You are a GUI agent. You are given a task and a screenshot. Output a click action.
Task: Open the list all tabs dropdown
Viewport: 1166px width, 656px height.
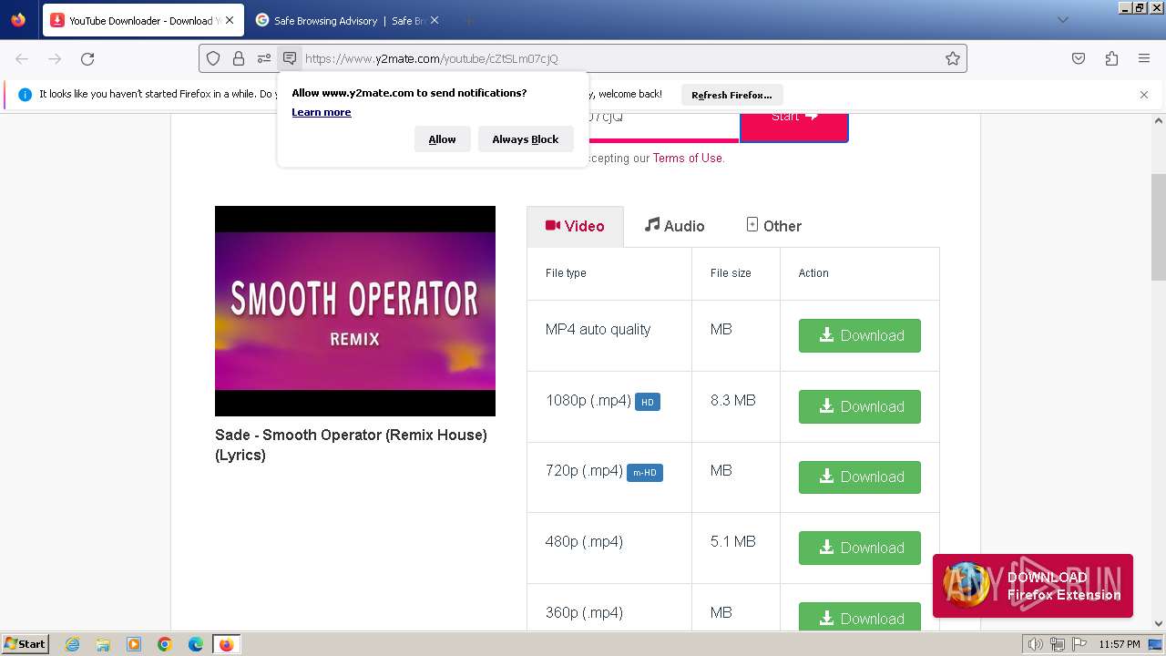[1062, 20]
